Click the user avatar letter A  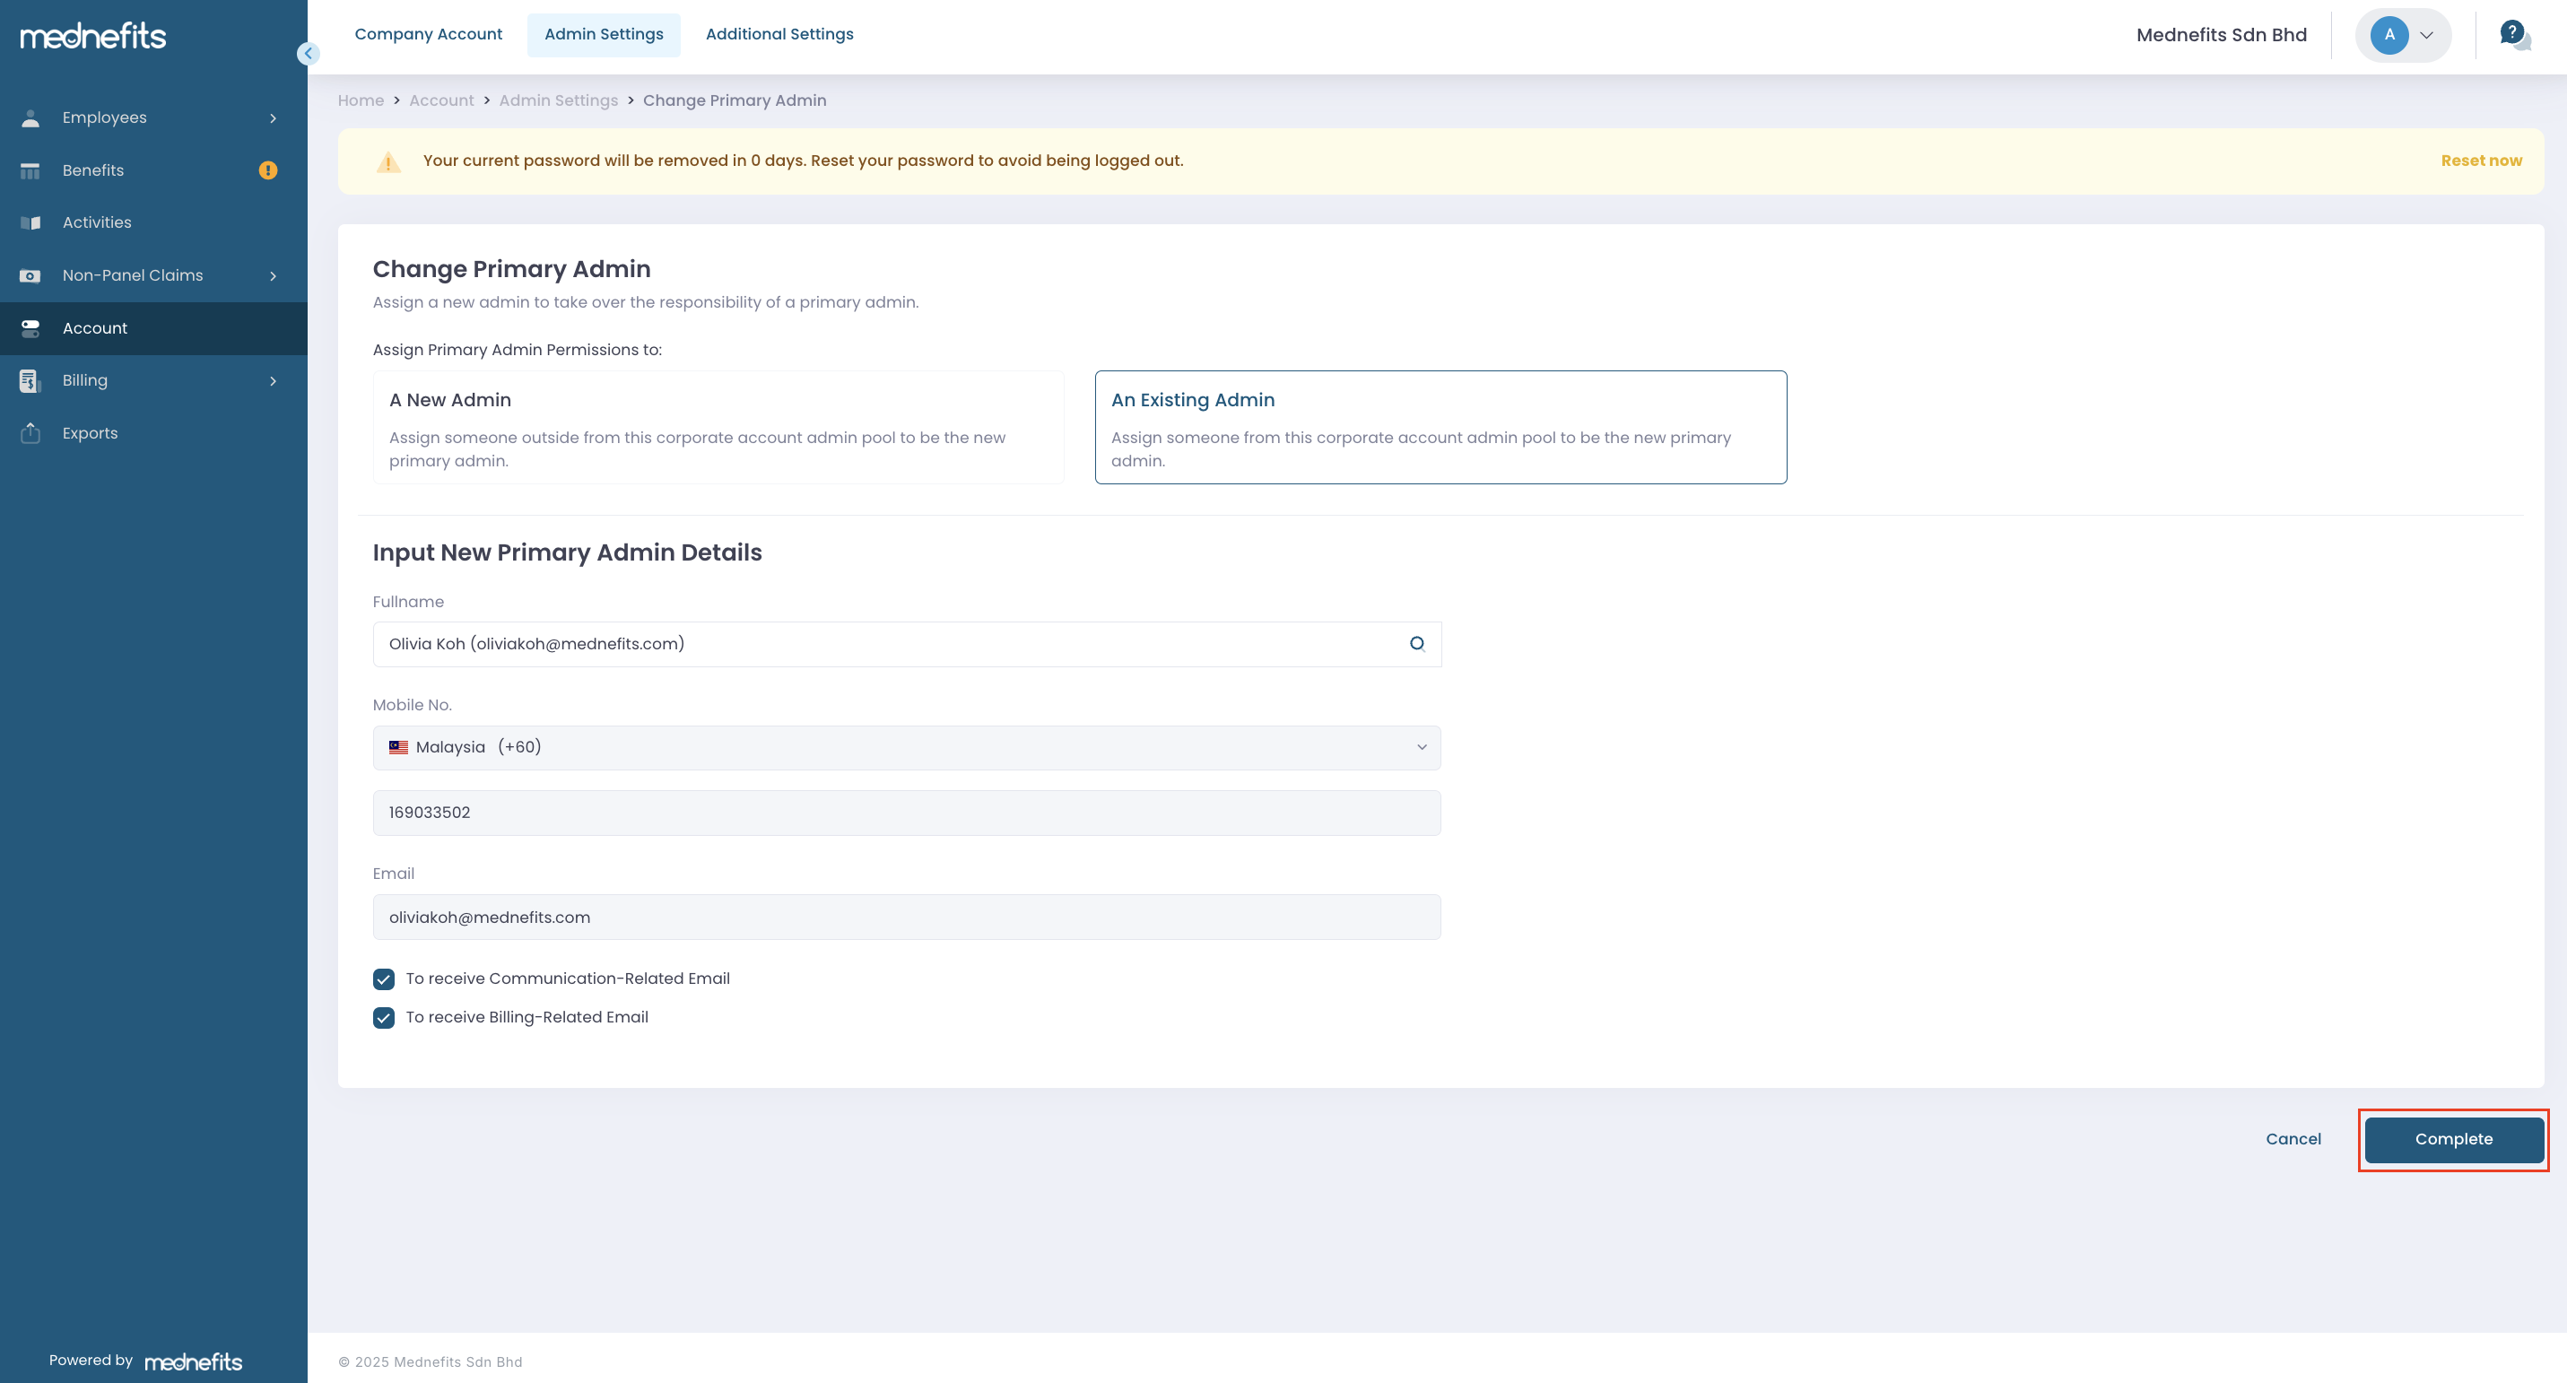(x=2389, y=35)
